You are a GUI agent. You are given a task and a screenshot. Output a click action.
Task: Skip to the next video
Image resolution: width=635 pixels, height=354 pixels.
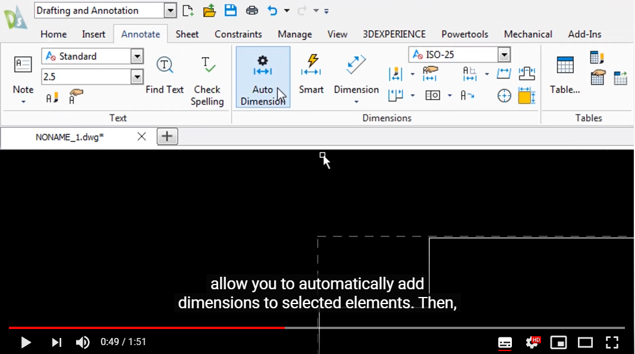pos(56,343)
